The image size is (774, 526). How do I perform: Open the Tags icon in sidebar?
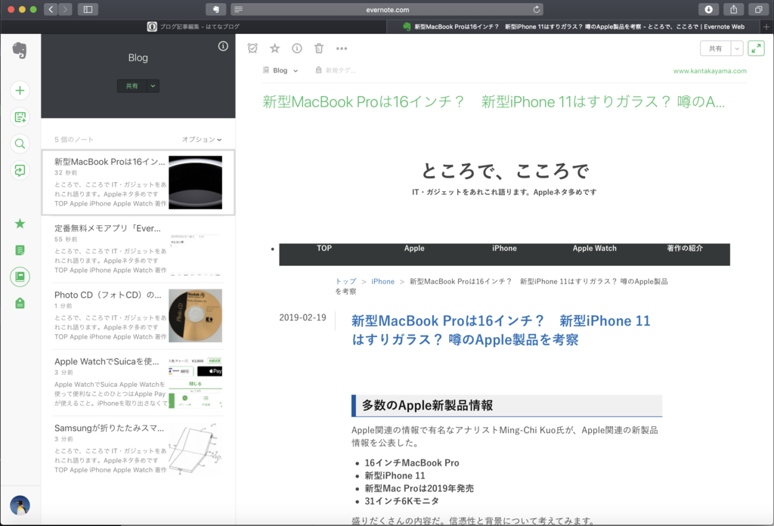(20, 303)
